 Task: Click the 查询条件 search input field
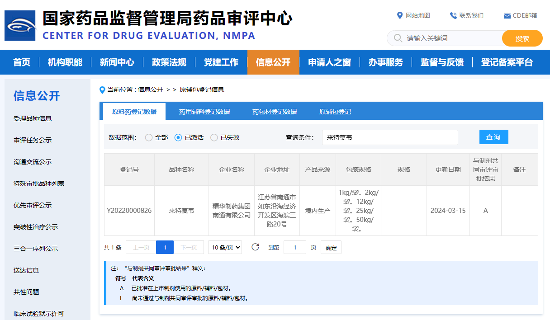pos(389,137)
